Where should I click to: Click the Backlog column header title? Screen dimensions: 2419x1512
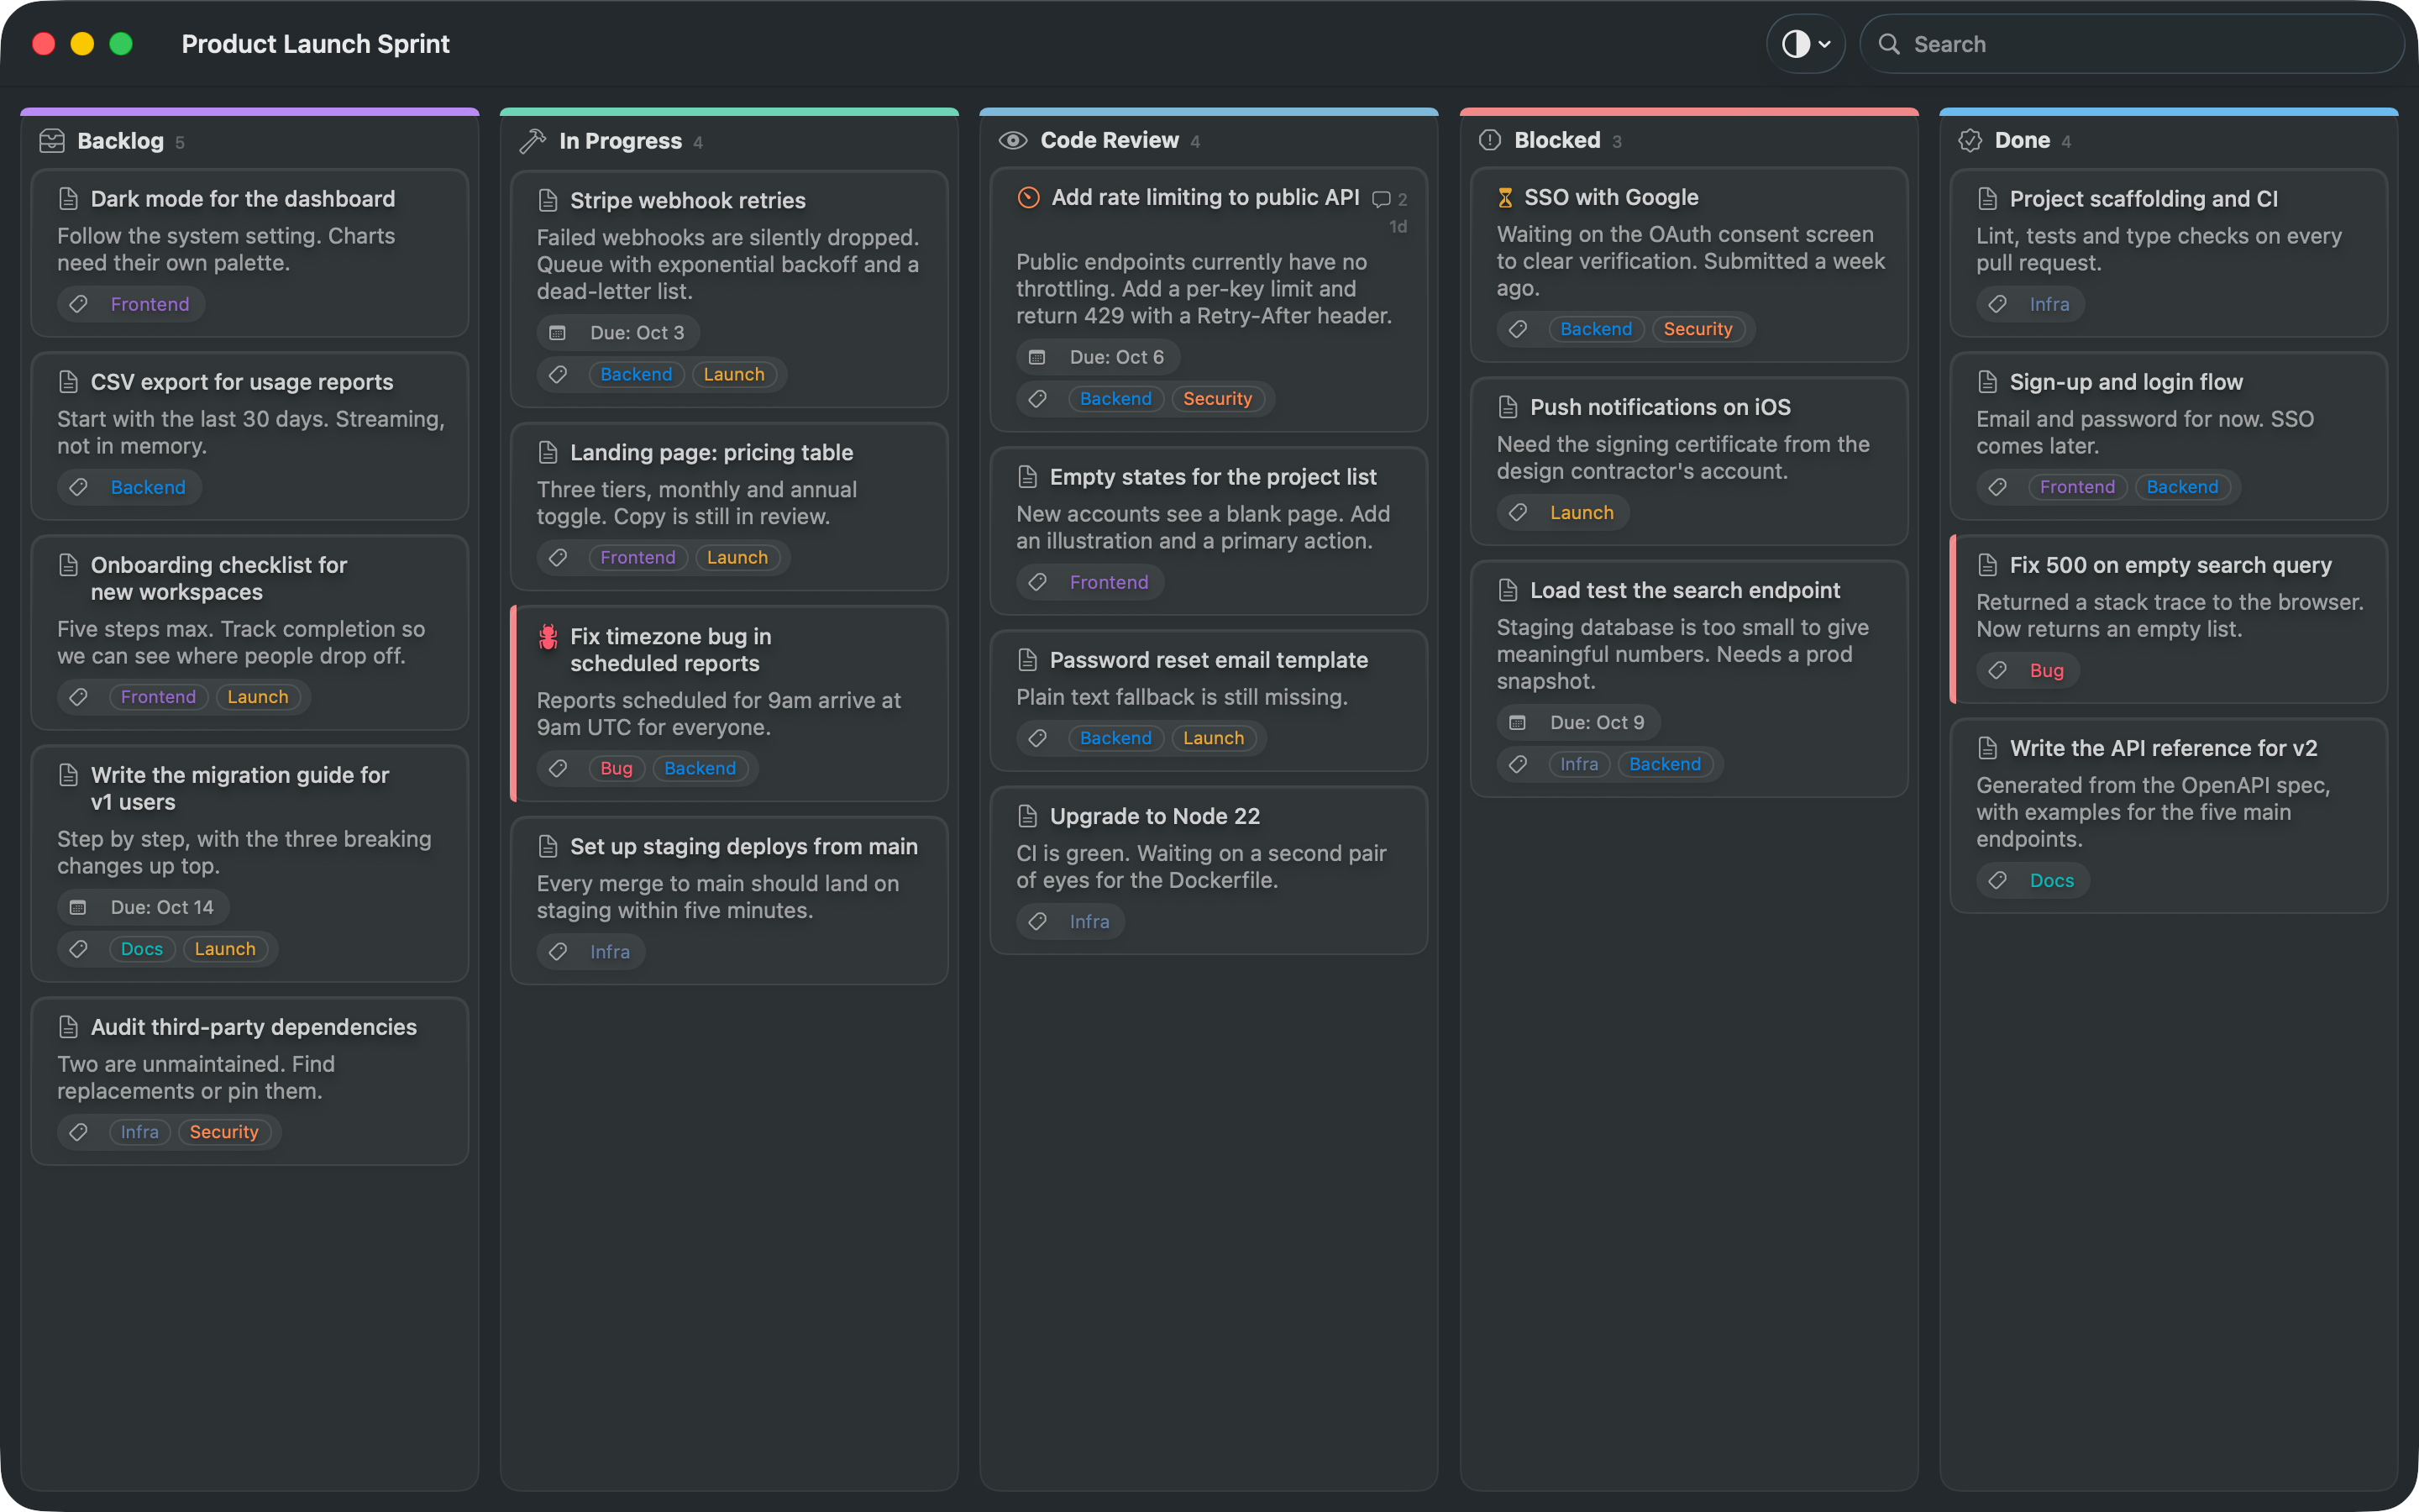(120, 141)
